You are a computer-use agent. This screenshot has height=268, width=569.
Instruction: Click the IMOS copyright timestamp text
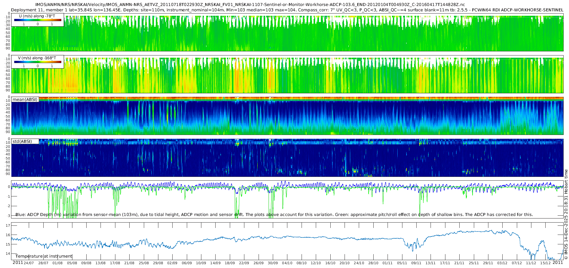click(566, 214)
